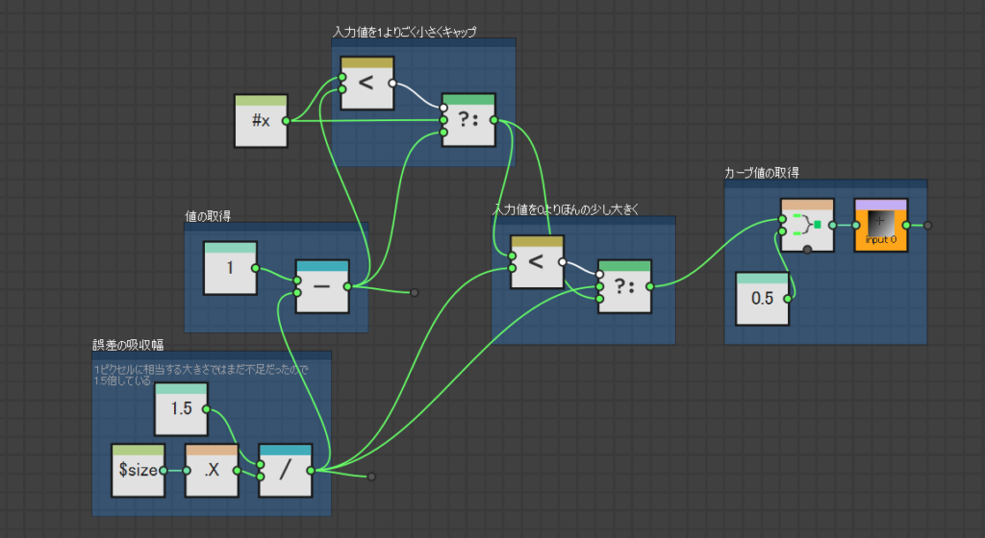The height and width of the screenshot is (538, 985).
Task: Click the output connector of the #x node
Action: point(286,121)
